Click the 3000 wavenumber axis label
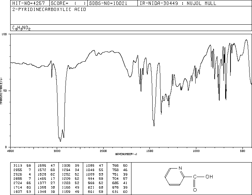 pyautogui.click(x=57, y=151)
